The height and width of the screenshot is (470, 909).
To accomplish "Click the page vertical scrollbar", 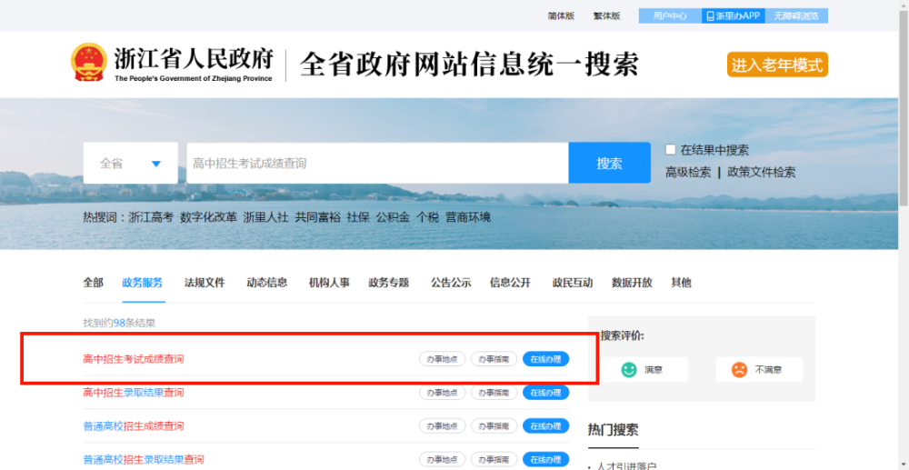I will [904, 110].
